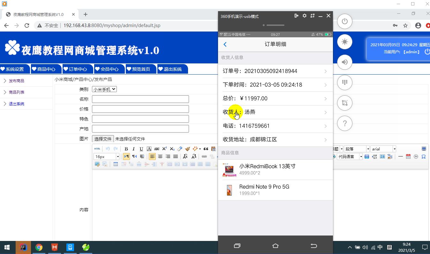The height and width of the screenshot is (254, 430).
Task: Insert a blockquote in the editor
Action: point(206,149)
